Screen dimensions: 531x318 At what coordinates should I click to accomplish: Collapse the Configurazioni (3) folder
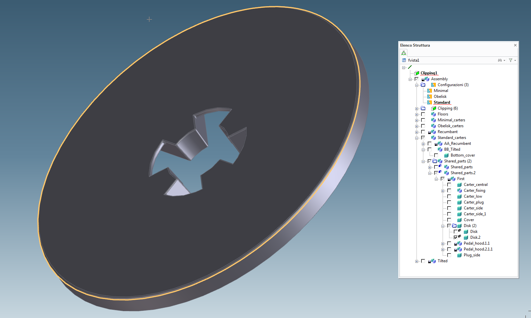417,85
